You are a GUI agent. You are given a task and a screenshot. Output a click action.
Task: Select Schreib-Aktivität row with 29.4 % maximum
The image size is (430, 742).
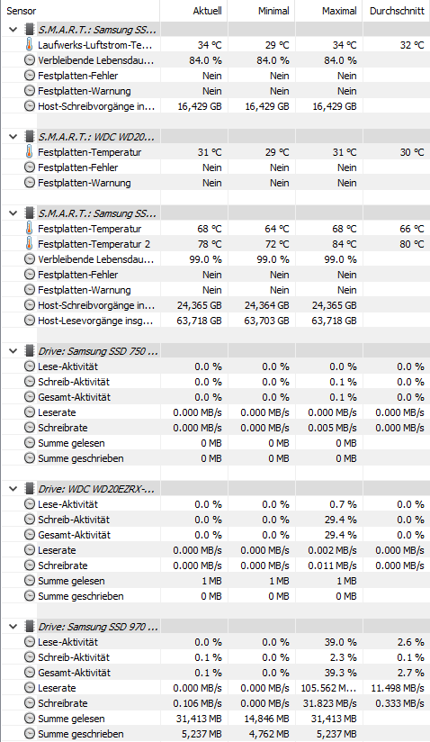[x=215, y=520]
